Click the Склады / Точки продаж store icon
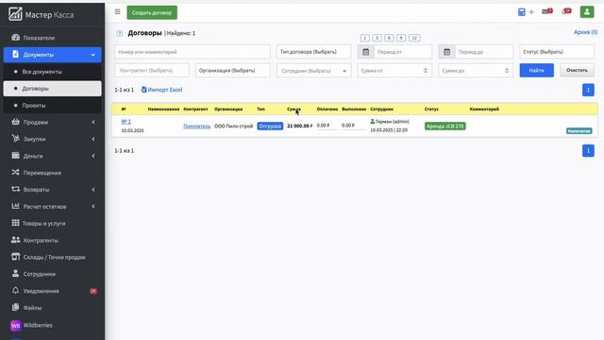This screenshot has width=604, height=340. (x=15, y=256)
